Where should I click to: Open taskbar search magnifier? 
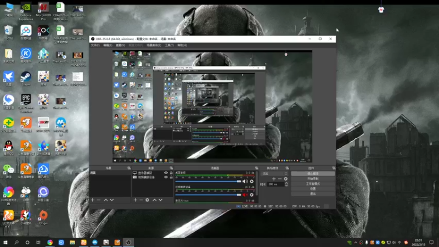pos(16,243)
